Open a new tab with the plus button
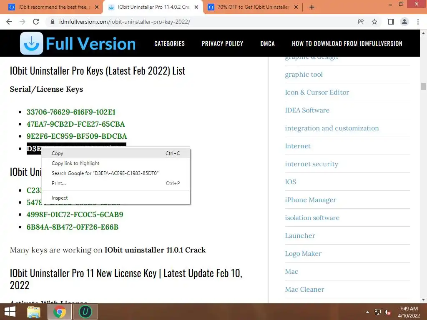The width and height of the screenshot is (427, 320). coord(312,7)
